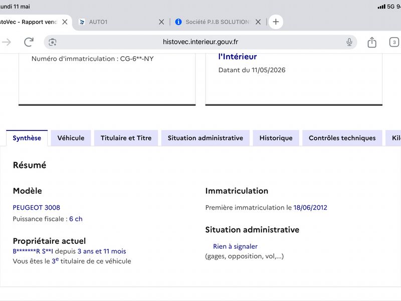Switch to Société P.I.B SOLUTION tab

pos(218,22)
